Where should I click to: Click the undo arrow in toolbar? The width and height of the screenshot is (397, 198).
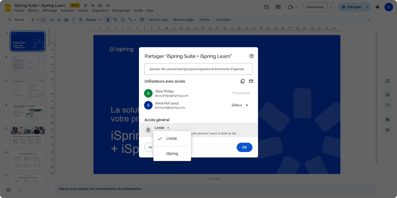[52, 20]
